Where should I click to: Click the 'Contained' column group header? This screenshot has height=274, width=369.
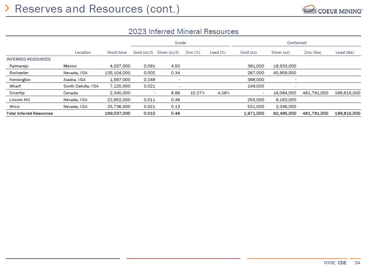click(297, 43)
